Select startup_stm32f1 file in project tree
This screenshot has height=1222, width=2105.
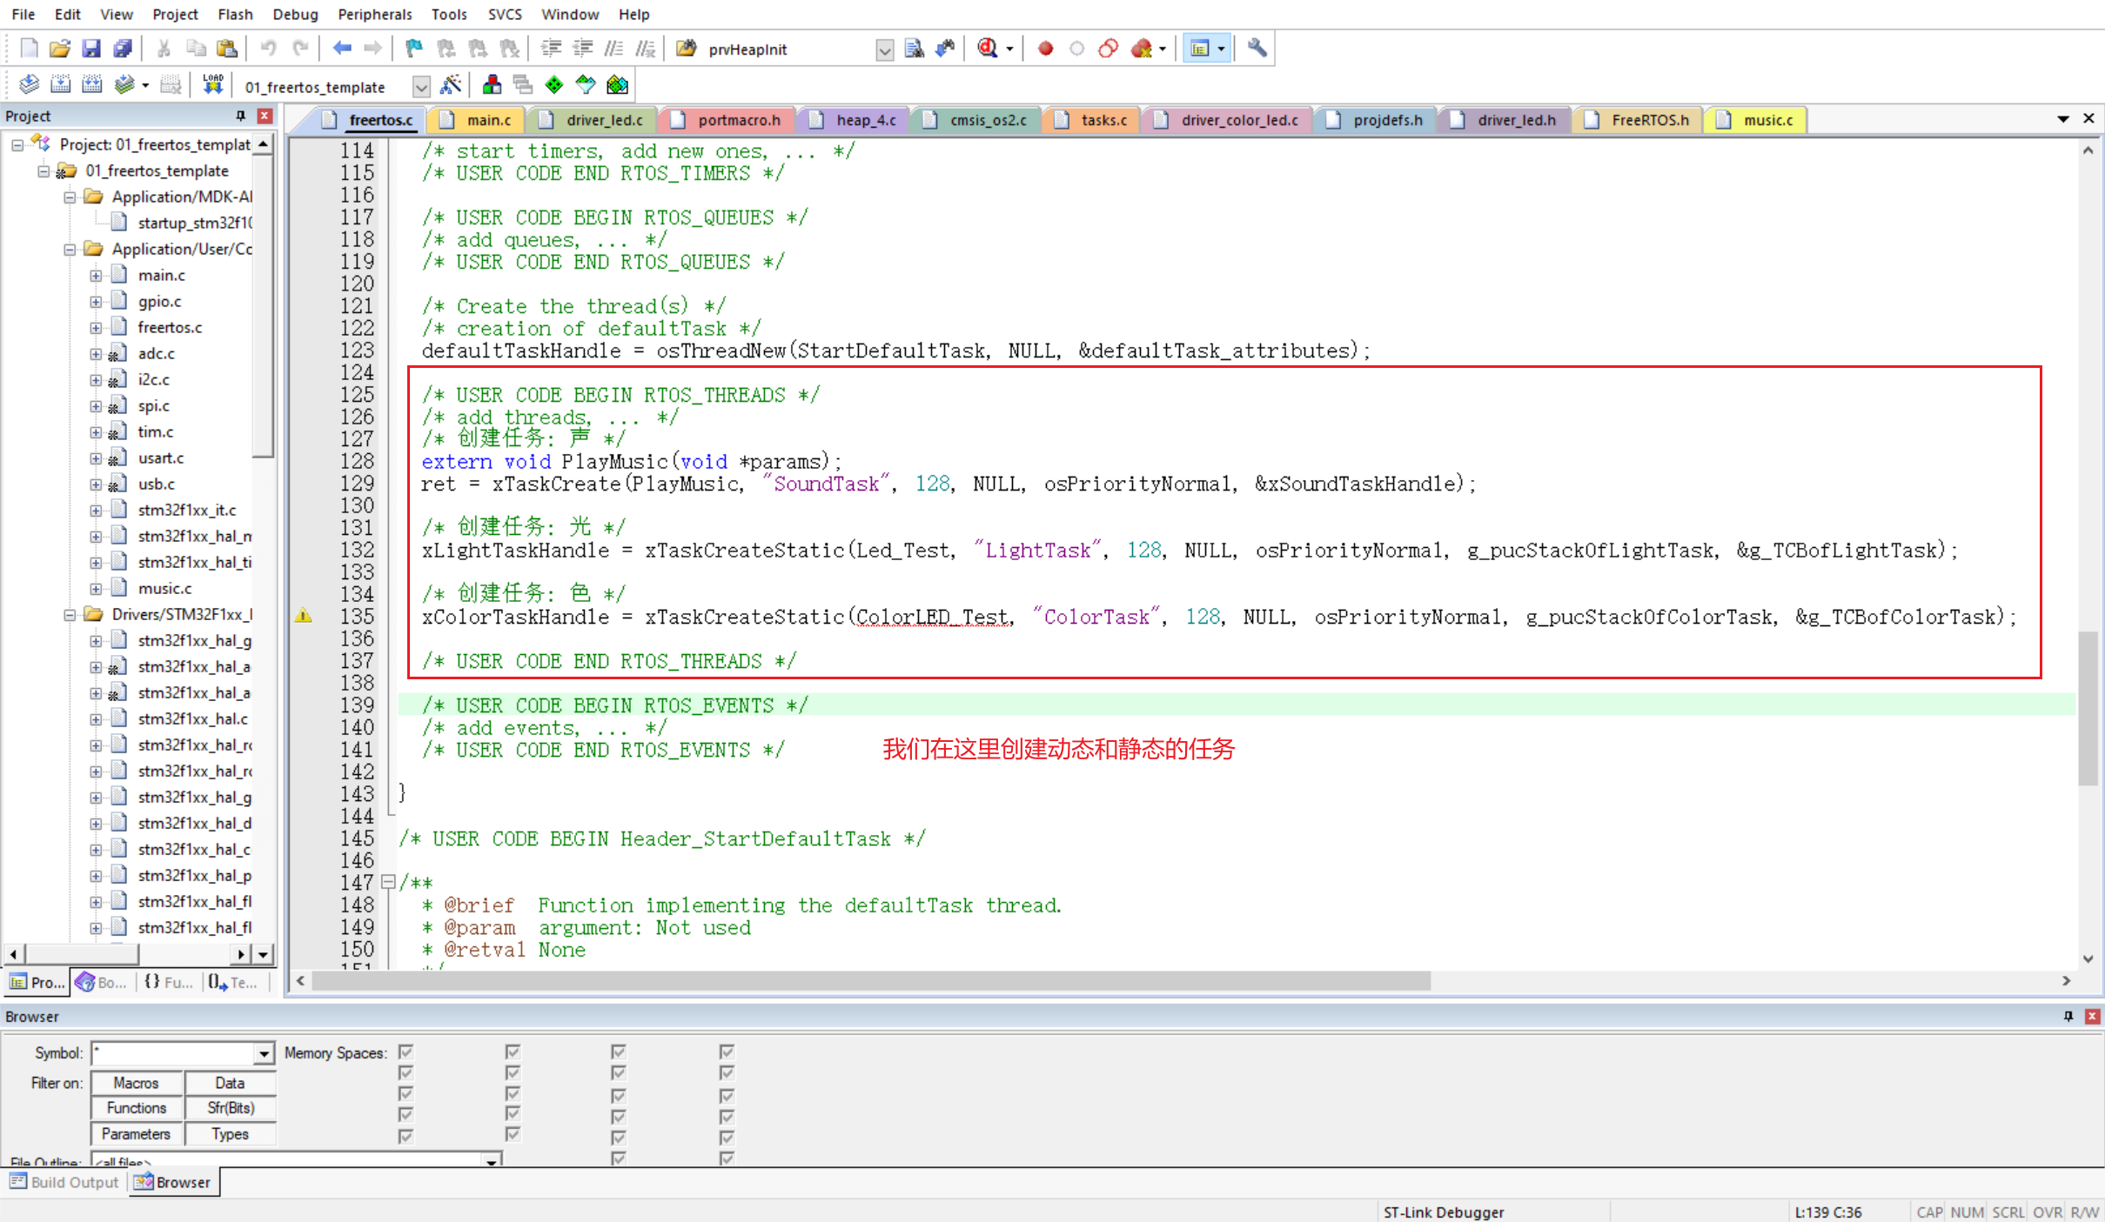tap(195, 224)
